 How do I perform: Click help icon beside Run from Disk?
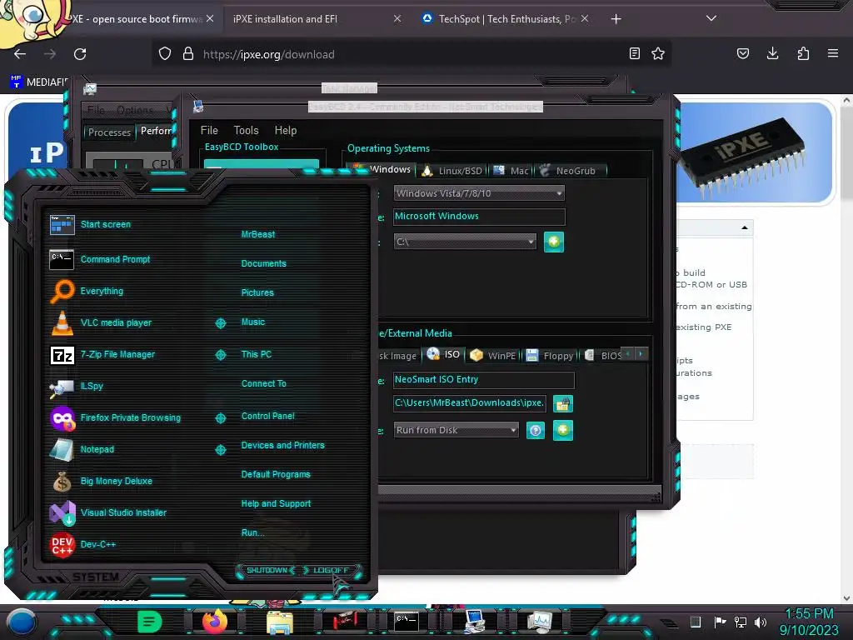pos(536,431)
